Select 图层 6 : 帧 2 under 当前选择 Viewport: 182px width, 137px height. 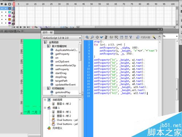point(64,104)
